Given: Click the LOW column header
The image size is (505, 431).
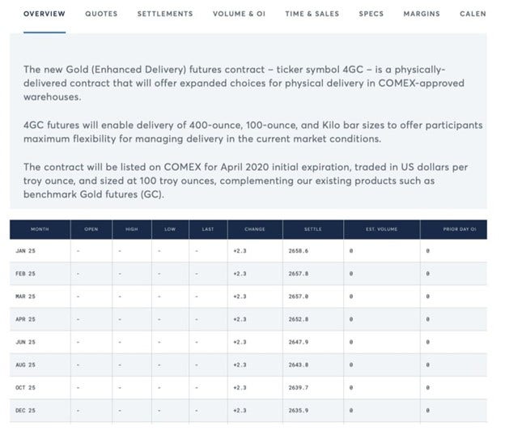Looking at the screenshot, I should [x=170, y=229].
